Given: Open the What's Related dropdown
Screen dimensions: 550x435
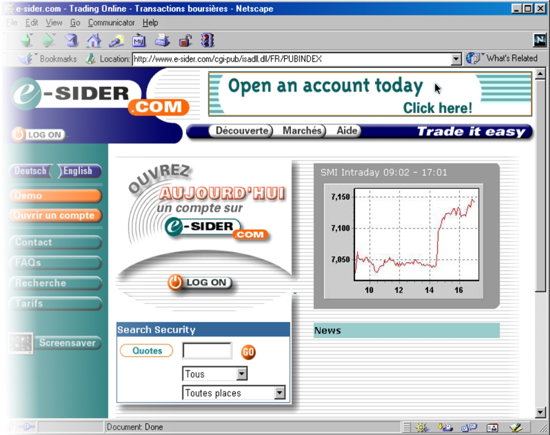Looking at the screenshot, I should click(502, 58).
